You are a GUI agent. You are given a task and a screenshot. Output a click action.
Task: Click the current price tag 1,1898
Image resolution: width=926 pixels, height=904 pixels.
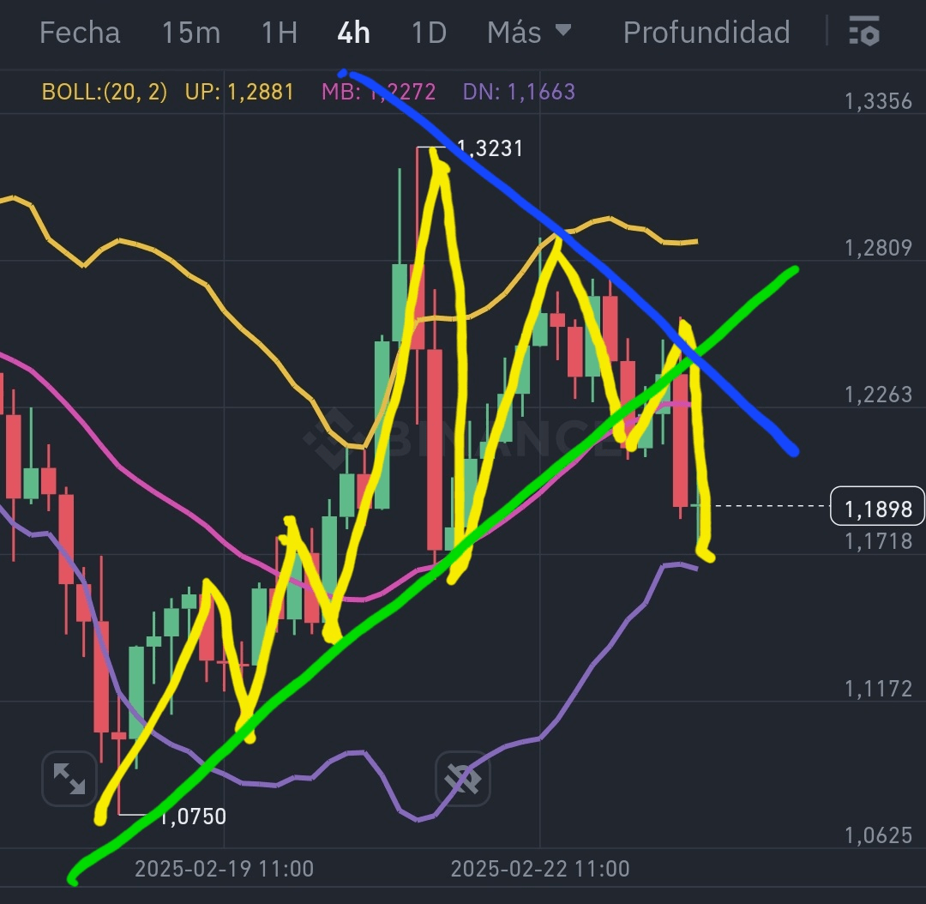(x=878, y=506)
